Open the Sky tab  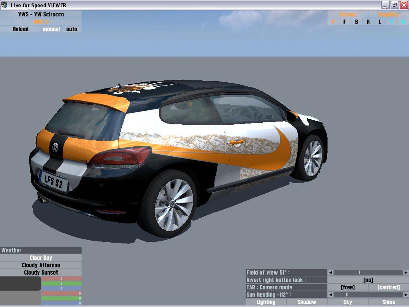pos(348,302)
